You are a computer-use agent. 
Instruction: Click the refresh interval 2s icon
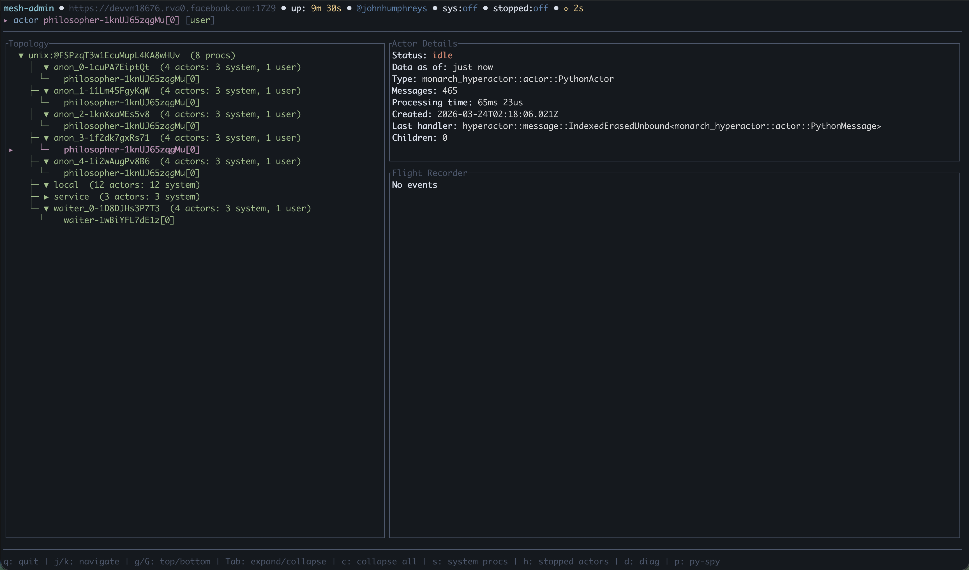(566, 9)
